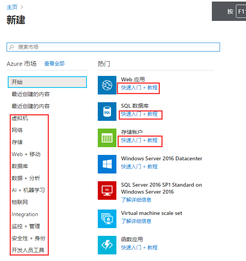
Task: Choose the 安全性 + 身份 category
Action: point(29,238)
